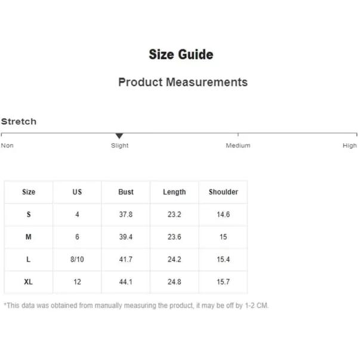Click the Medium tick on stretch scale
This screenshot has height=358, width=358.
pyautogui.click(x=238, y=134)
